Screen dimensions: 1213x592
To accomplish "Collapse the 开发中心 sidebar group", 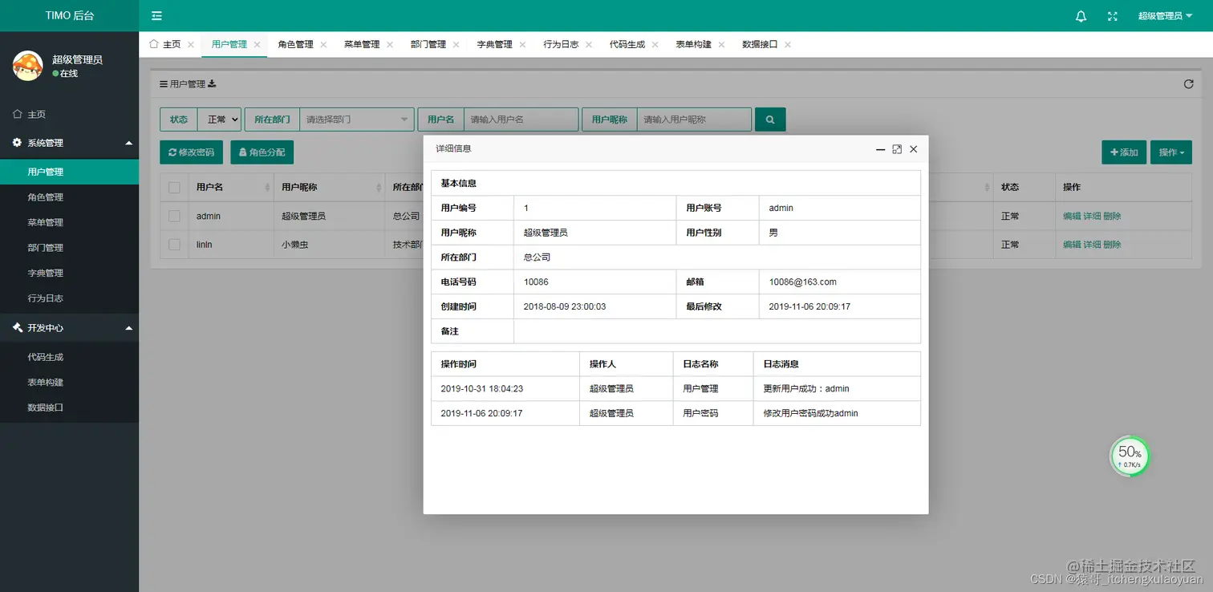I will tap(69, 328).
